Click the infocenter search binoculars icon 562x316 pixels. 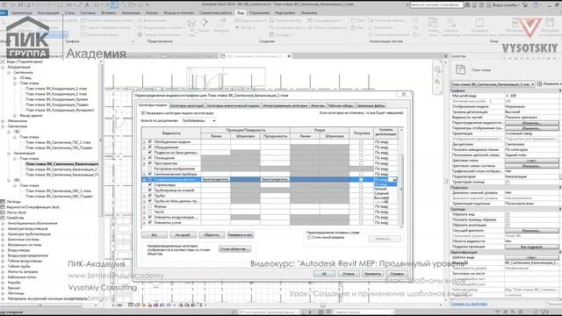(467, 5)
